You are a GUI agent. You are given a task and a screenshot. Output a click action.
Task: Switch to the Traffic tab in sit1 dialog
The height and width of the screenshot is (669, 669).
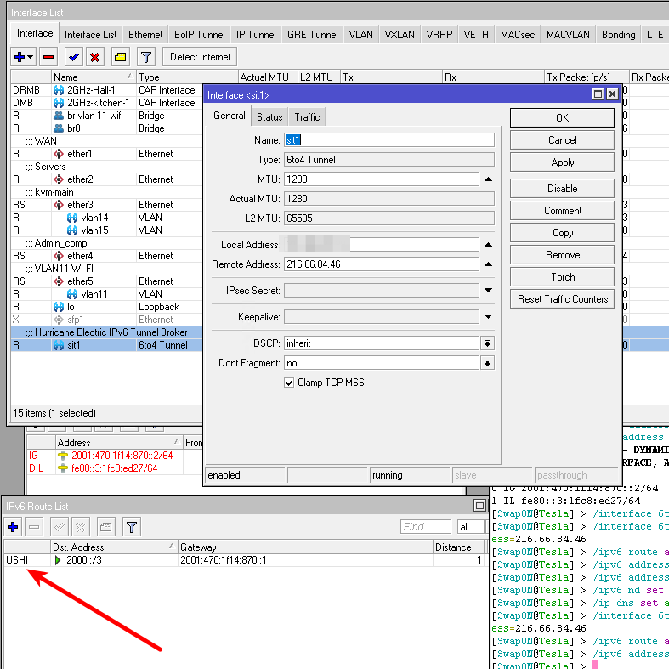307,117
